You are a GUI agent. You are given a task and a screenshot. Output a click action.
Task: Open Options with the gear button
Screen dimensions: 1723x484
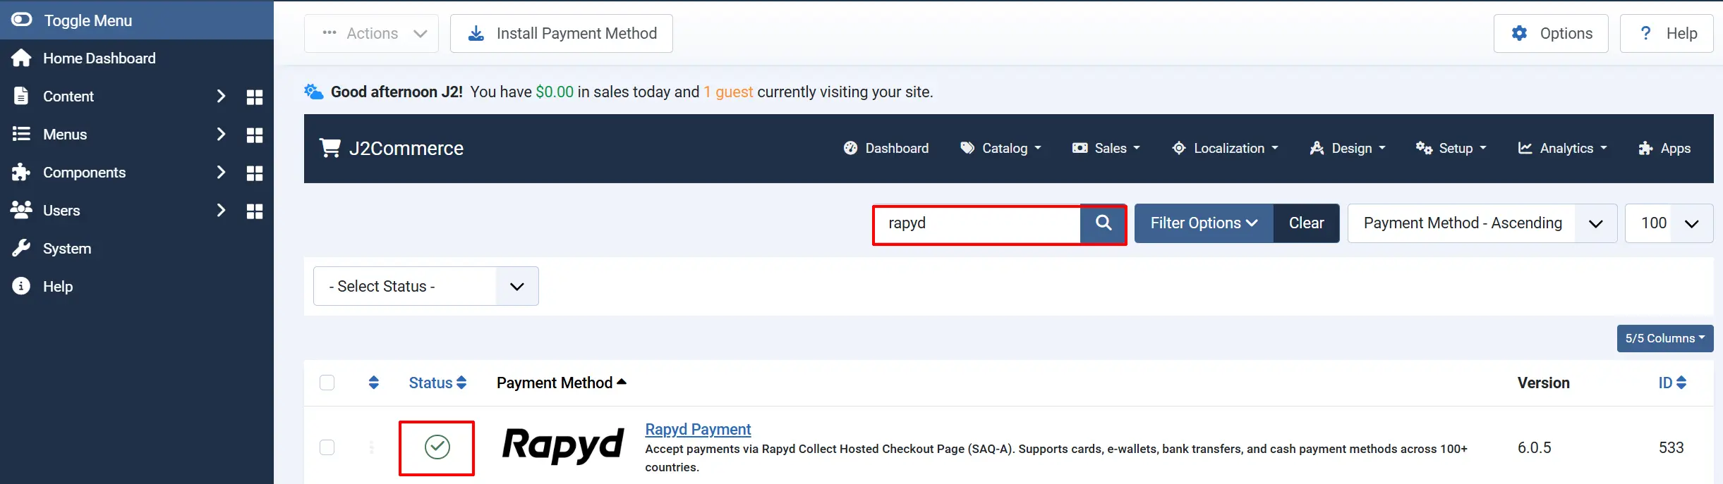1551,33
